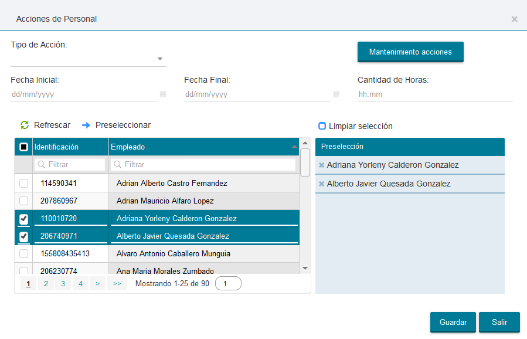
Task: Remove Alberto Javier Quesada Gonzalez from preselection
Action: pyautogui.click(x=321, y=184)
